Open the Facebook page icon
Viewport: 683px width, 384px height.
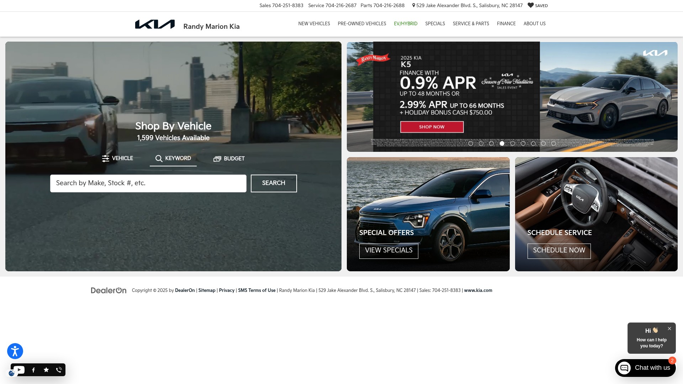(x=33, y=370)
